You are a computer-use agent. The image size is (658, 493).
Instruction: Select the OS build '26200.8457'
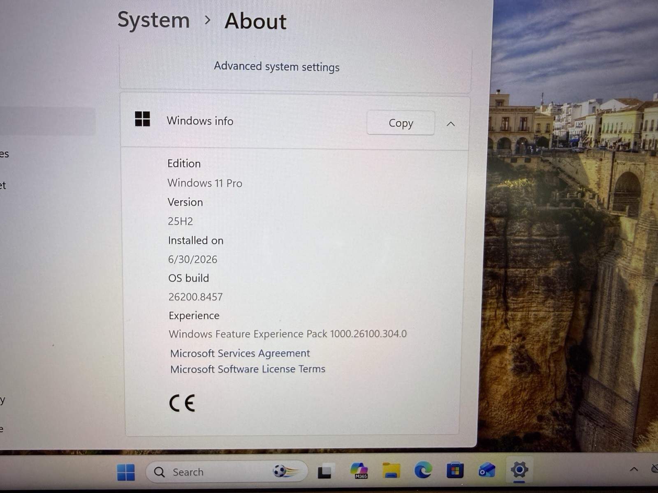[x=195, y=297]
